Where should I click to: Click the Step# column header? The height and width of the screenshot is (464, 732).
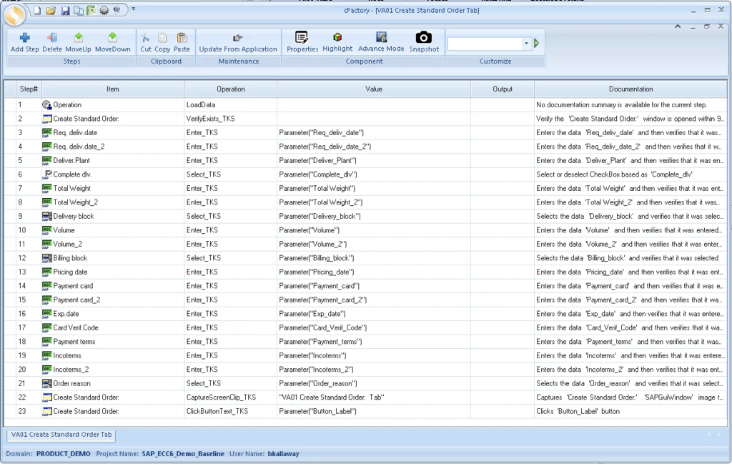[29, 89]
